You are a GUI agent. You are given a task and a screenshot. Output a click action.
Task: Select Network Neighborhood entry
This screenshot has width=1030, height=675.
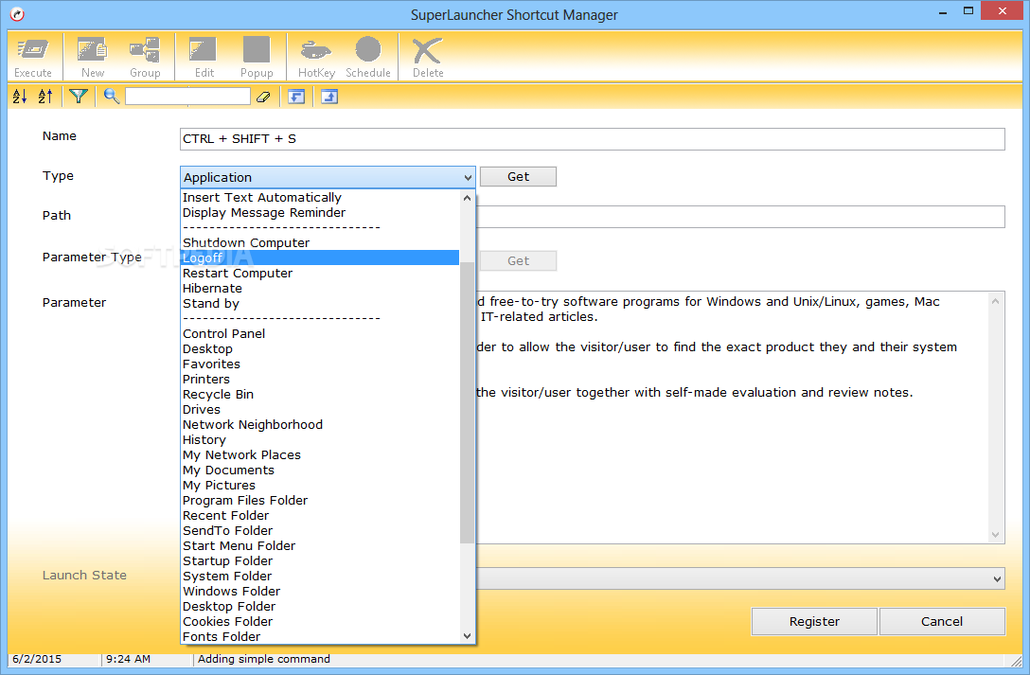(321, 424)
